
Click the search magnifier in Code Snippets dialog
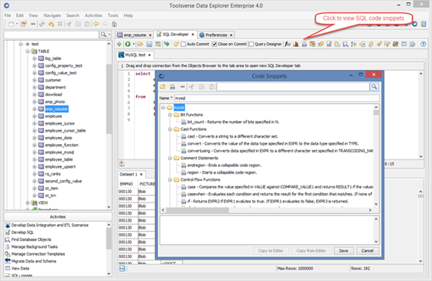tap(374, 87)
